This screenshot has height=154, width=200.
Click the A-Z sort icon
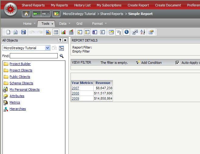point(143,32)
